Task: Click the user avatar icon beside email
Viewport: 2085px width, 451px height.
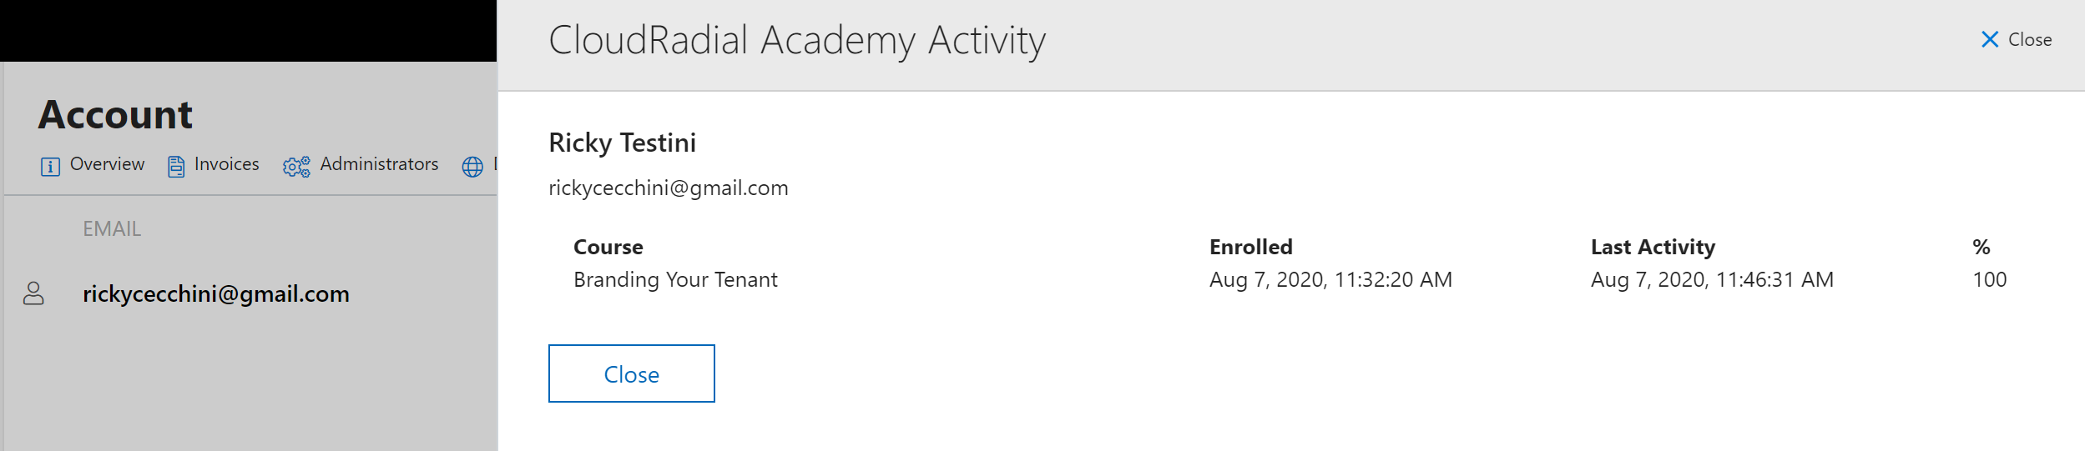Action: (33, 293)
